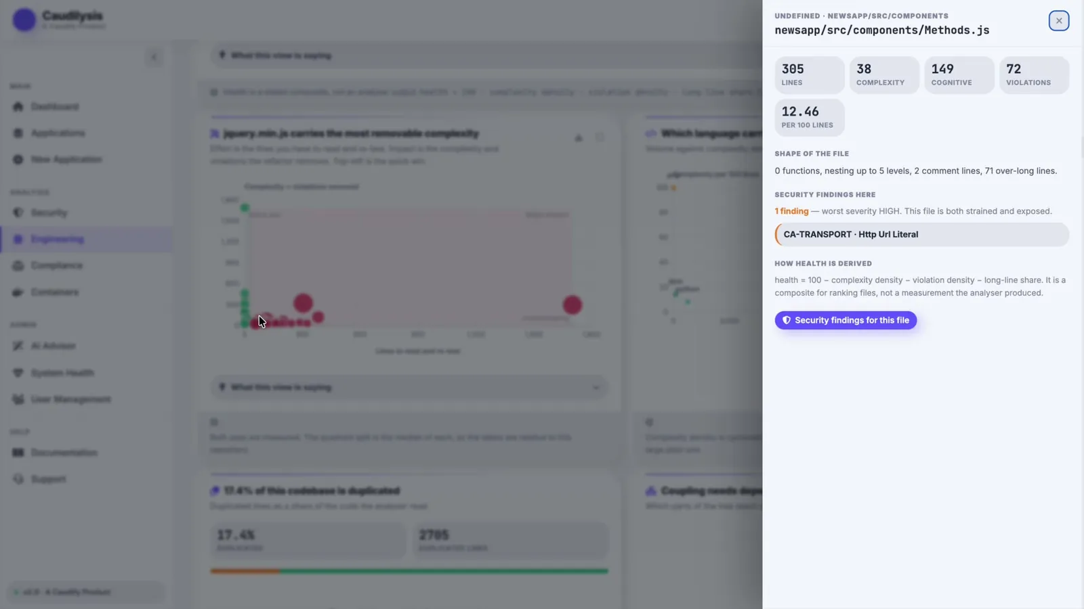Close the Methods.js detail panel
The height and width of the screenshot is (609, 1084).
click(1059, 21)
